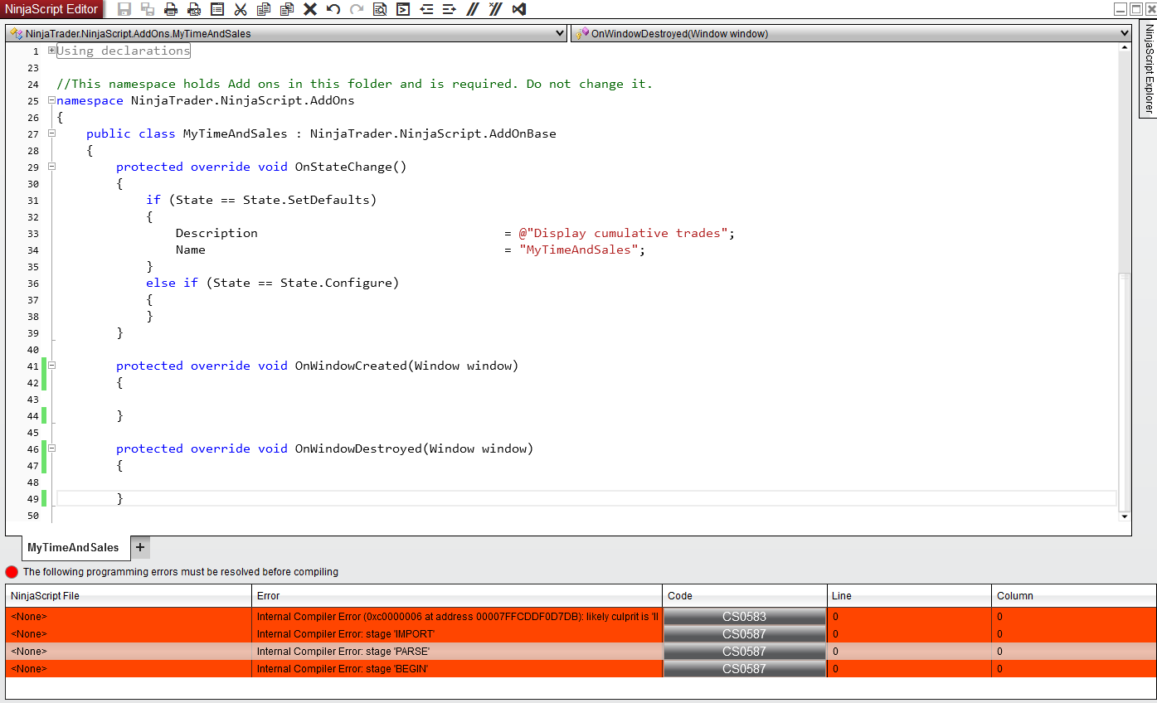Click the Cut scissors icon

[x=241, y=9]
